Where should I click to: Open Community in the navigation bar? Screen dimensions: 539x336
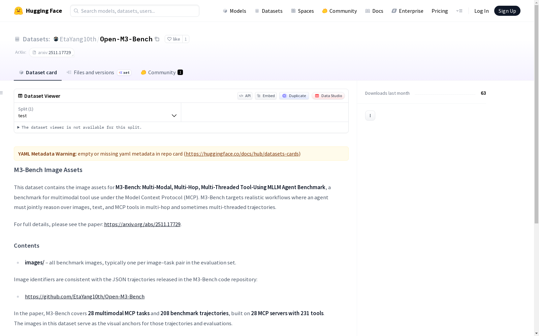(x=340, y=11)
